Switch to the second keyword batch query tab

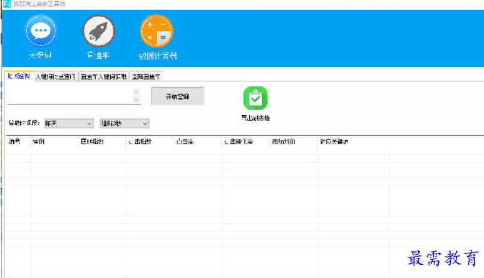pyautogui.click(x=55, y=77)
